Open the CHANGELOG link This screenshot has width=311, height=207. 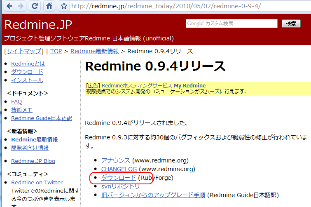tap(119, 169)
